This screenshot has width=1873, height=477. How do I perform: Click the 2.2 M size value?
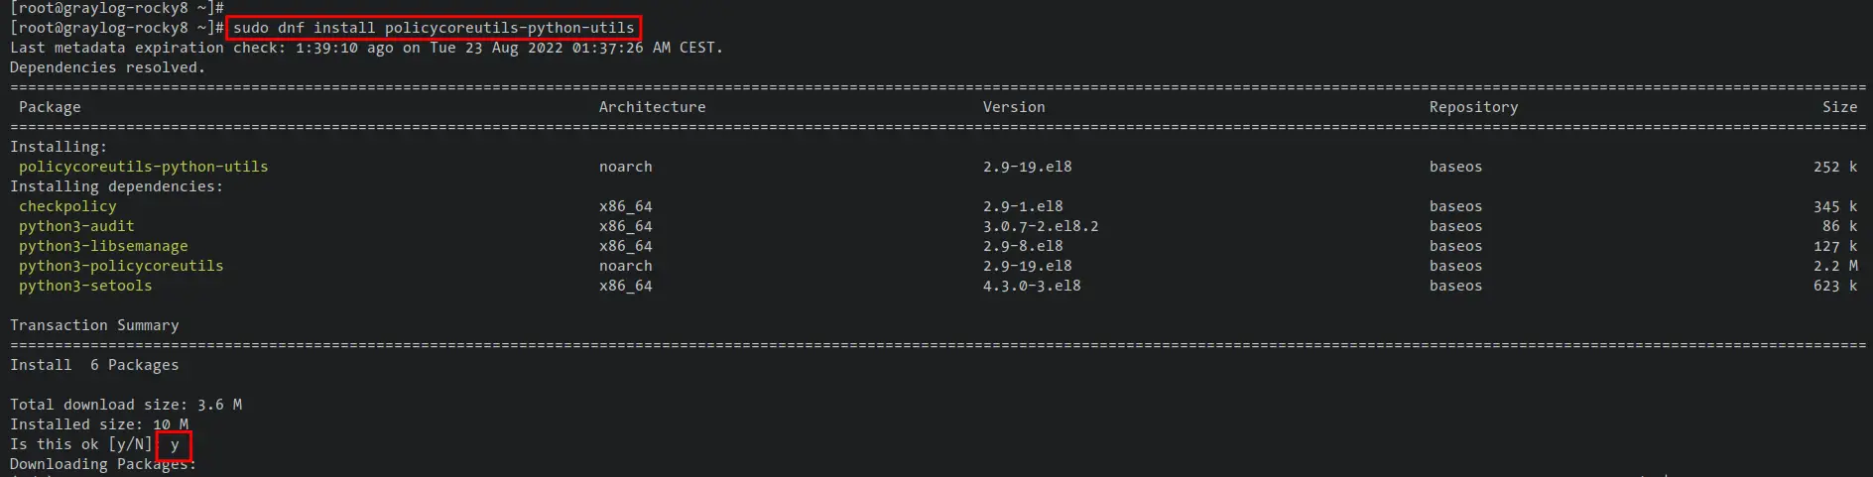tap(1835, 266)
